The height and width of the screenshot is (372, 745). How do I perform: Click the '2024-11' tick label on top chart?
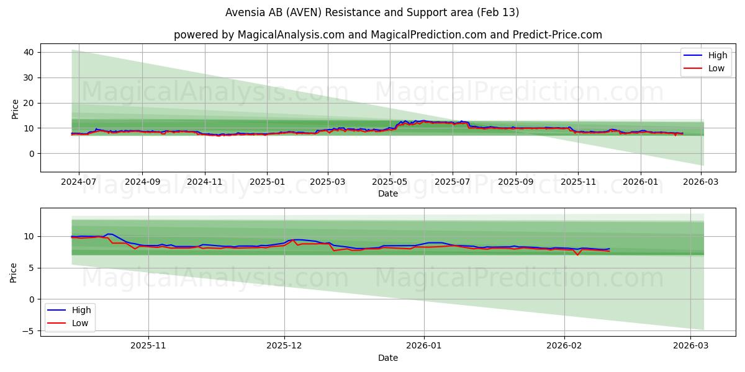[x=205, y=182]
